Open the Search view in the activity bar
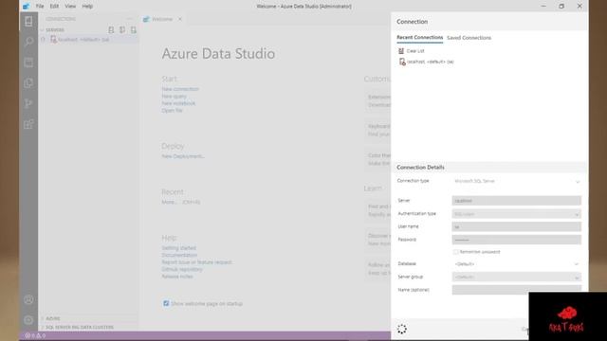 28,42
